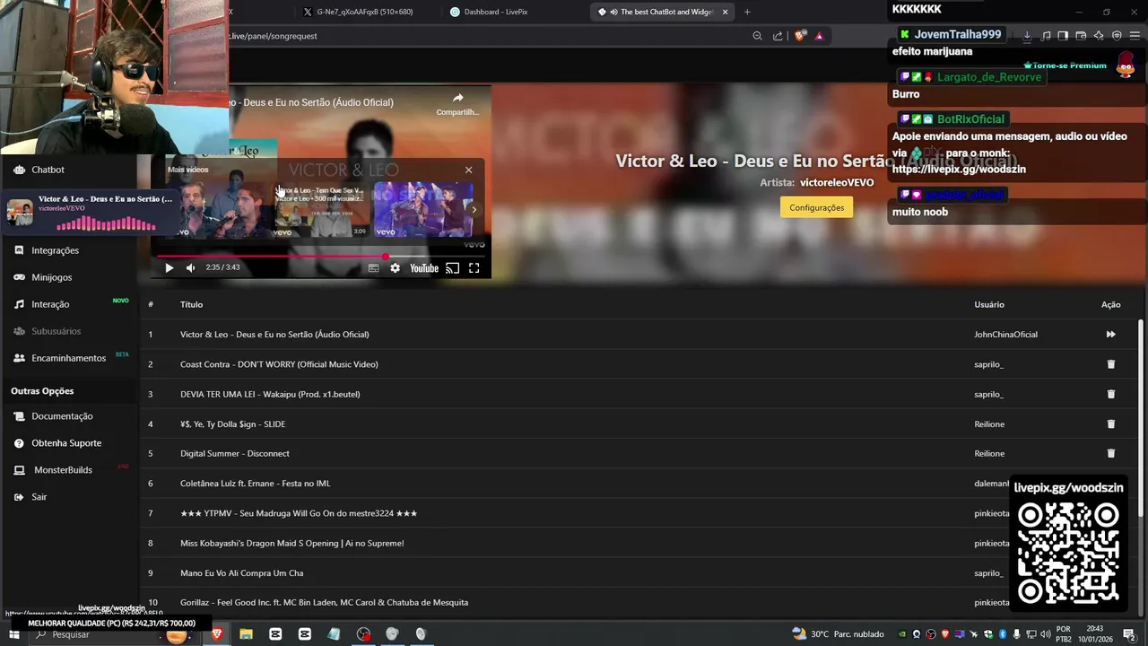Zoom out using the address bar magnifier
The width and height of the screenshot is (1148, 646).
tap(757, 36)
